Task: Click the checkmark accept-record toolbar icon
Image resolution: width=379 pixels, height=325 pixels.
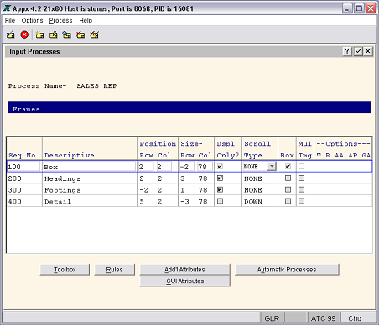Action: point(11,34)
